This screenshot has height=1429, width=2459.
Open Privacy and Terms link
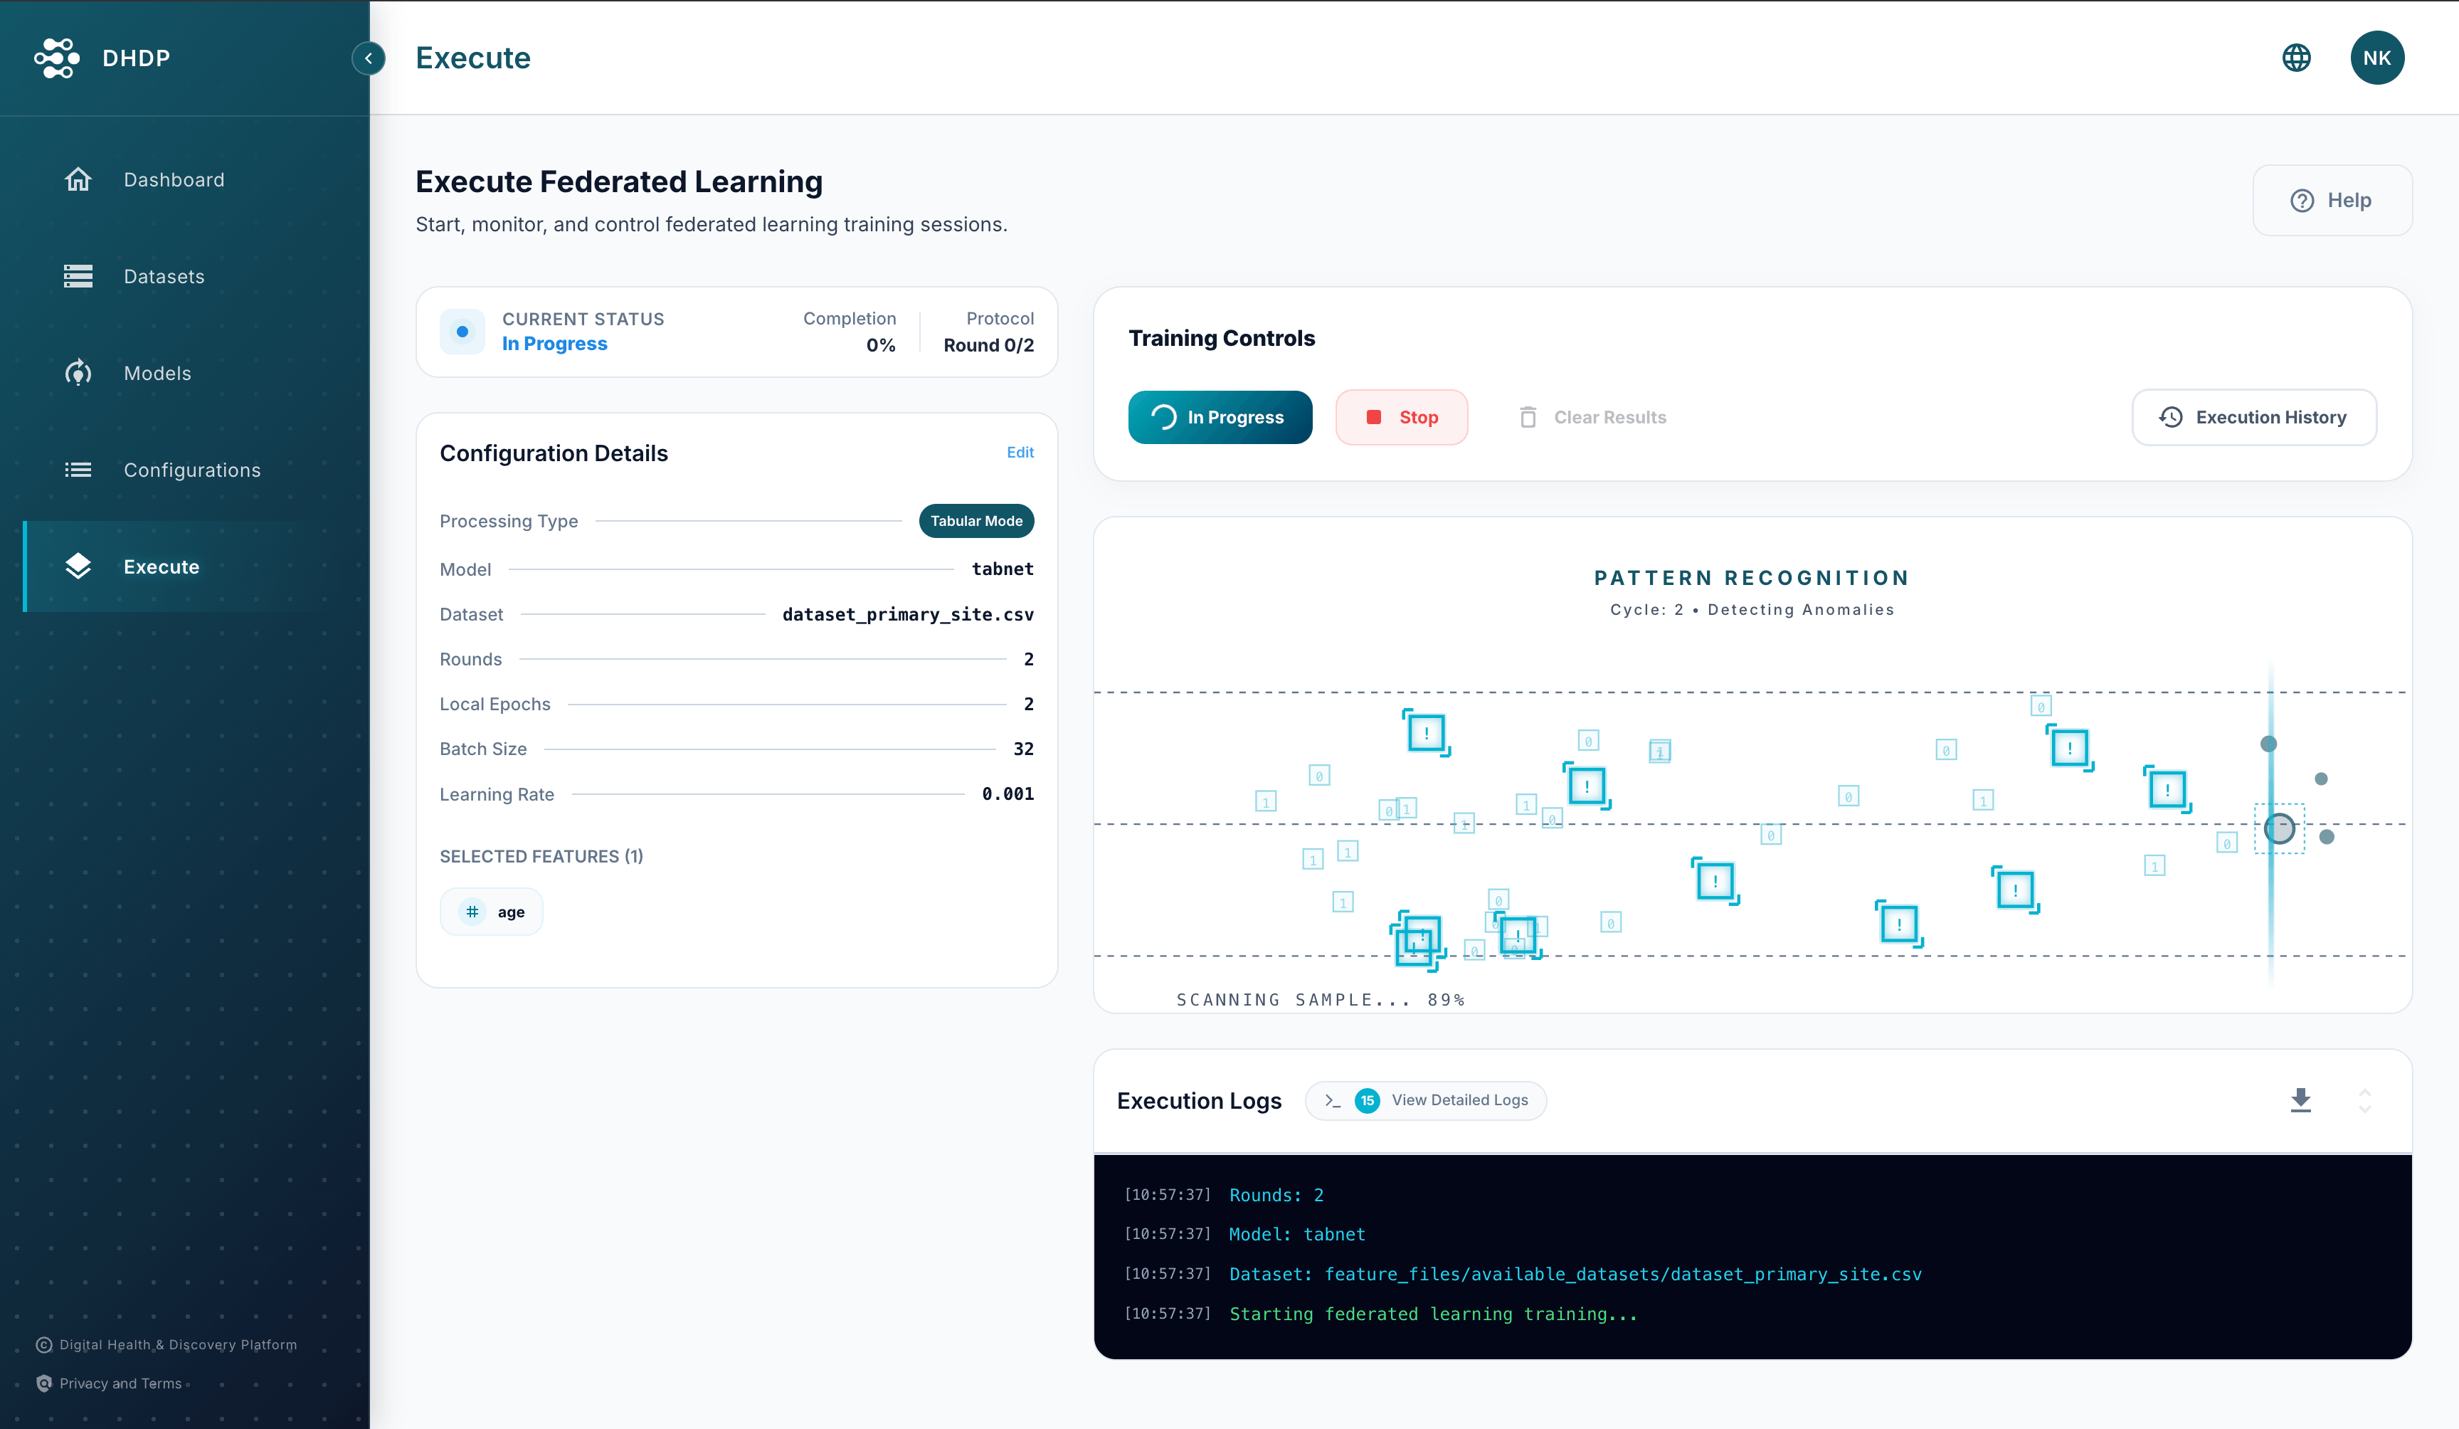point(120,1383)
